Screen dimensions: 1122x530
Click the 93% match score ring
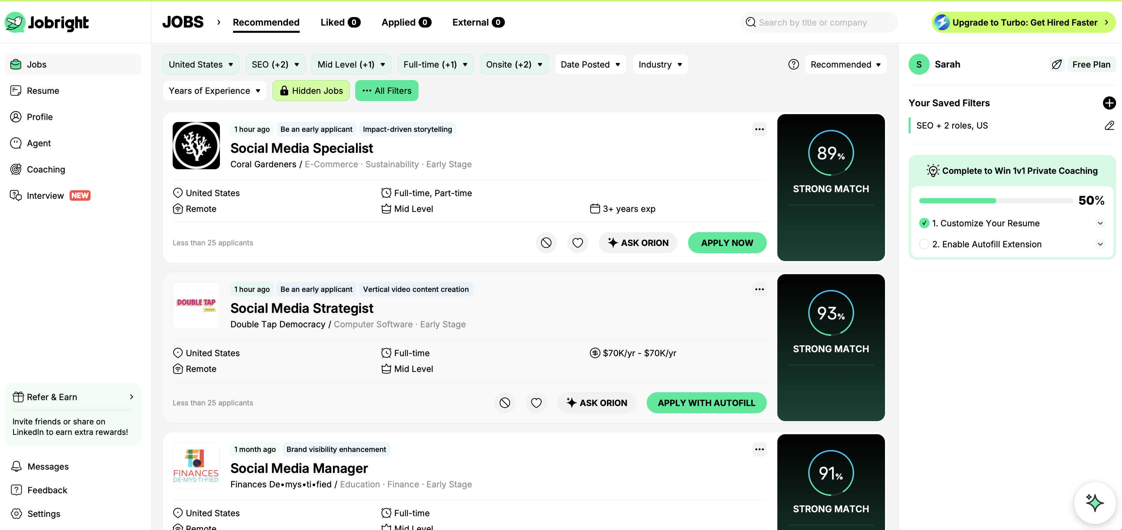click(x=831, y=313)
